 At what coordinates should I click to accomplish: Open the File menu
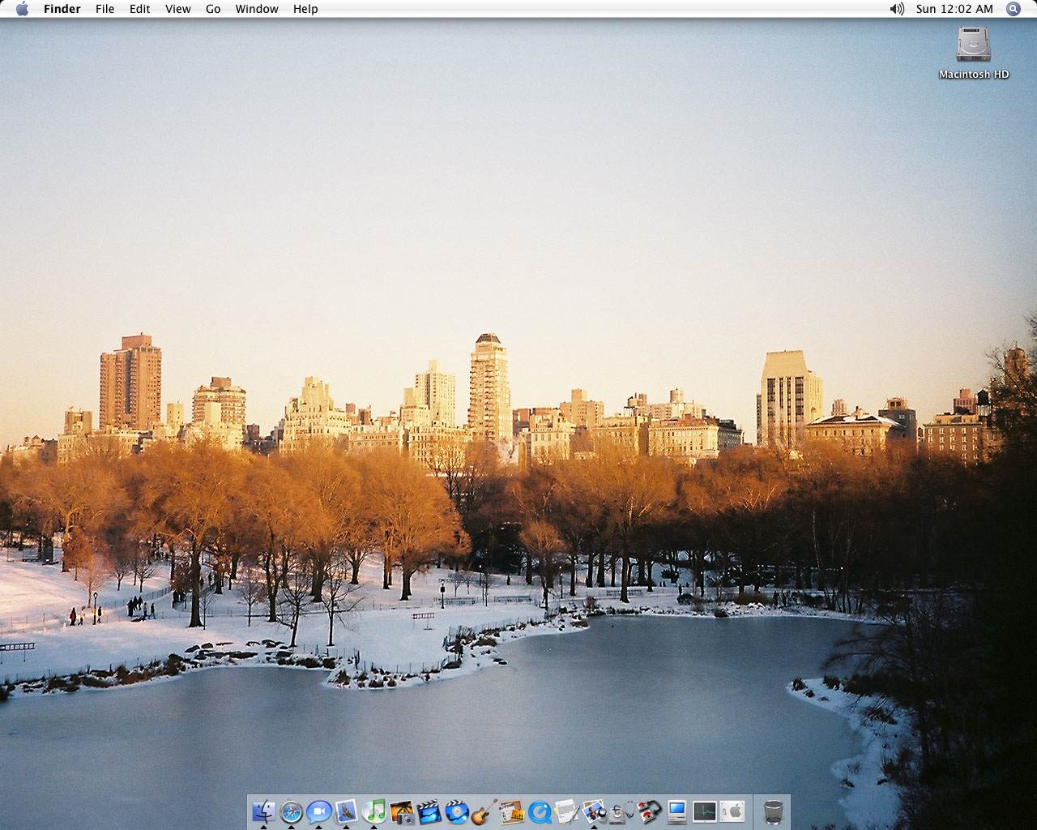pos(105,9)
